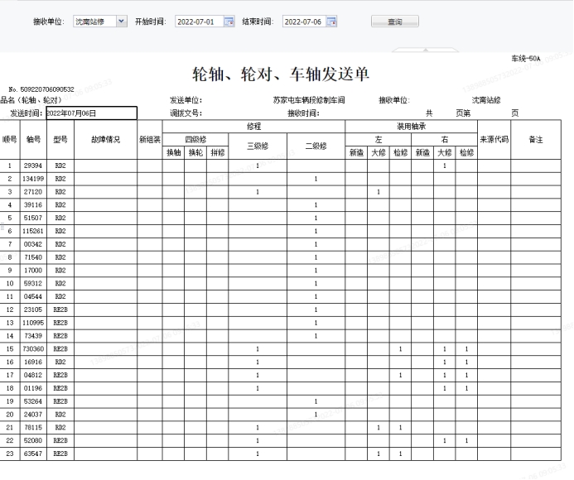Click the 换轮 column header
The width and height of the screenshot is (574, 480).
(x=195, y=152)
